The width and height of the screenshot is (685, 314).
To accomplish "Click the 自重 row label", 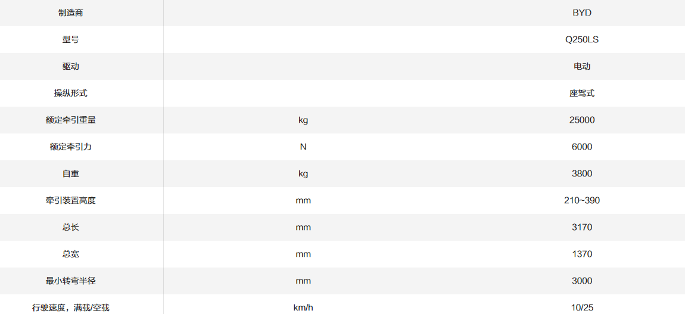I will 71,173.
